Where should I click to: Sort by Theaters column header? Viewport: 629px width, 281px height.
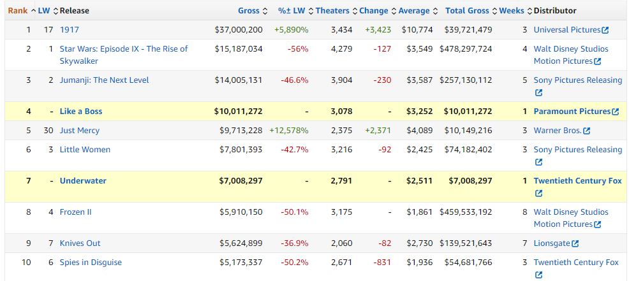coord(332,11)
